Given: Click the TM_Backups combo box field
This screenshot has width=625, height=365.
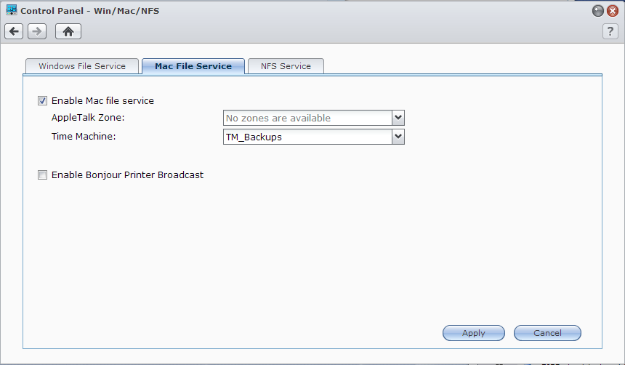Looking at the screenshot, I should [307, 137].
